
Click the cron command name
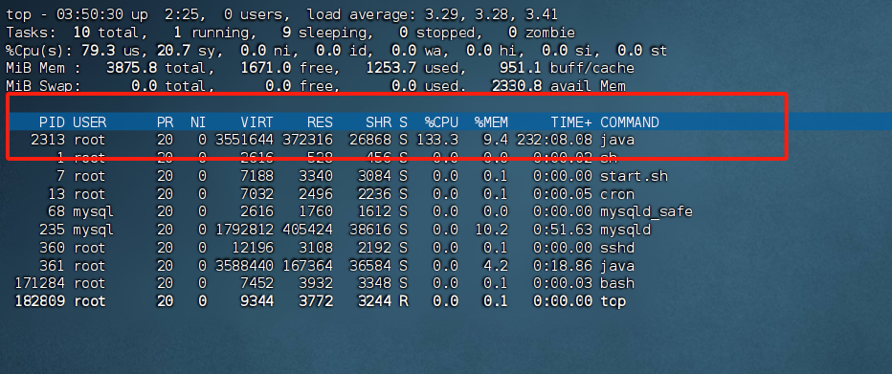point(617,194)
